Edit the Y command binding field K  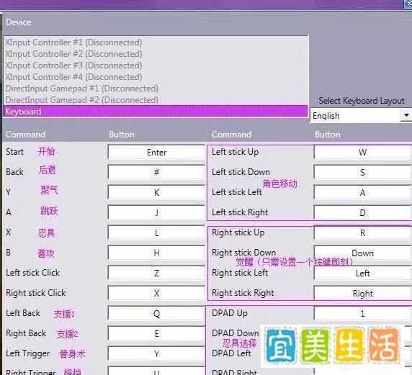pos(156,192)
